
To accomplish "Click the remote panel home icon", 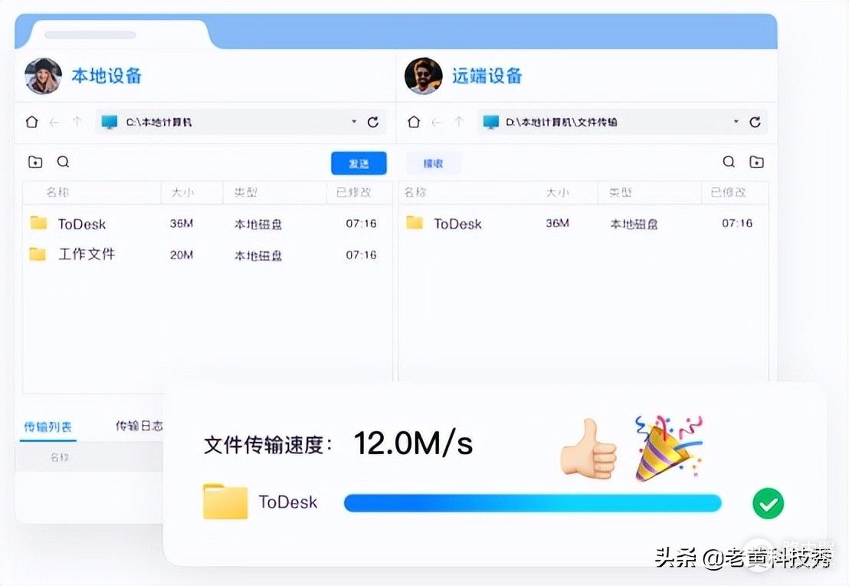I will [414, 122].
